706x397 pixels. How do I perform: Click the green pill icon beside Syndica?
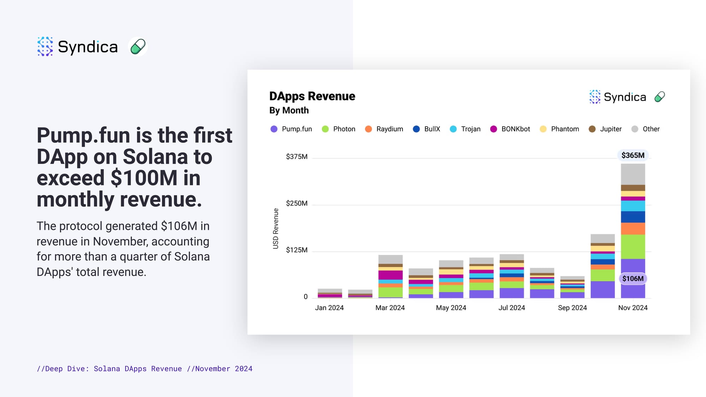138,47
